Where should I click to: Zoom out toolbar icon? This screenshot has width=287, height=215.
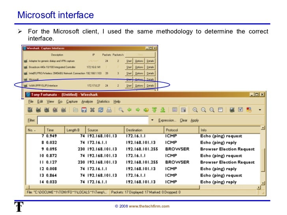coord(203,110)
